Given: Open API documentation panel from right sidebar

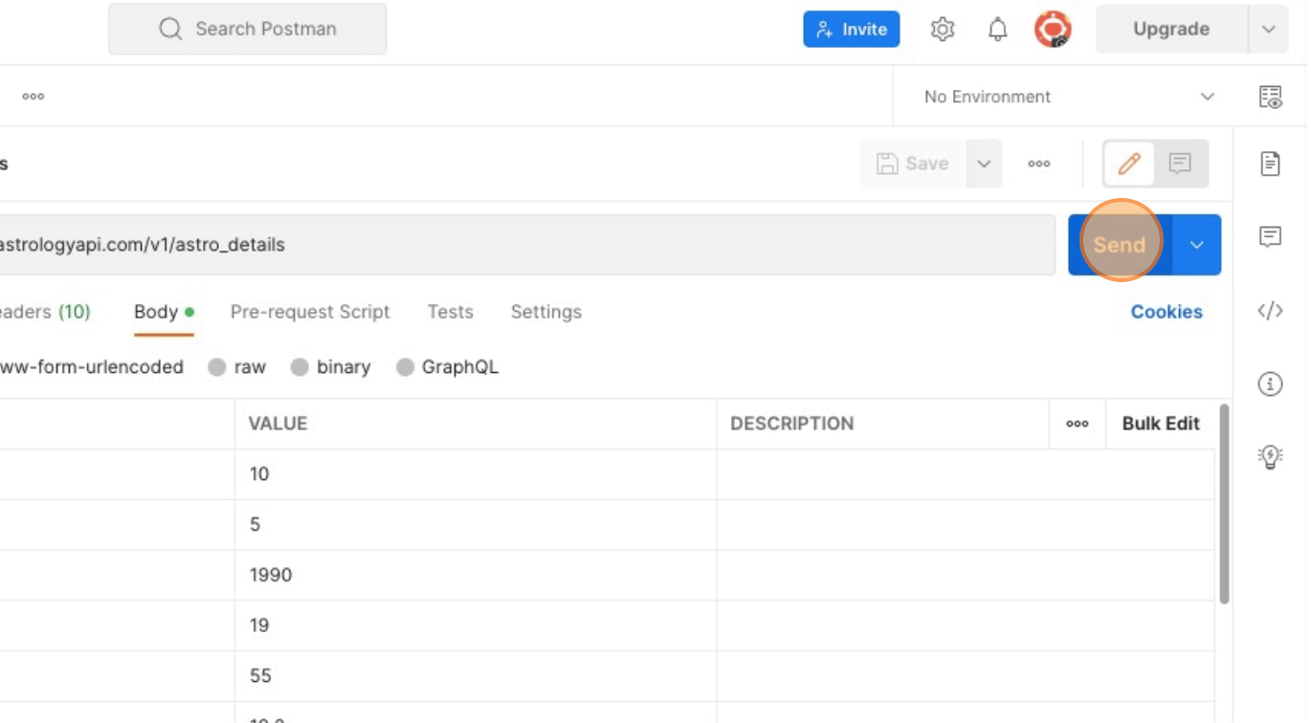Looking at the screenshot, I should [x=1272, y=163].
